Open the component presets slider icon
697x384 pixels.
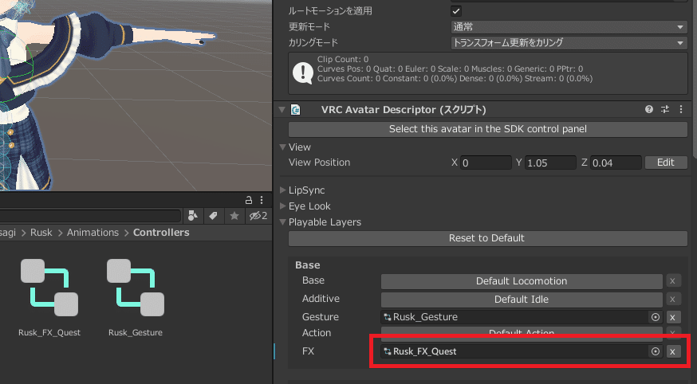pos(665,109)
